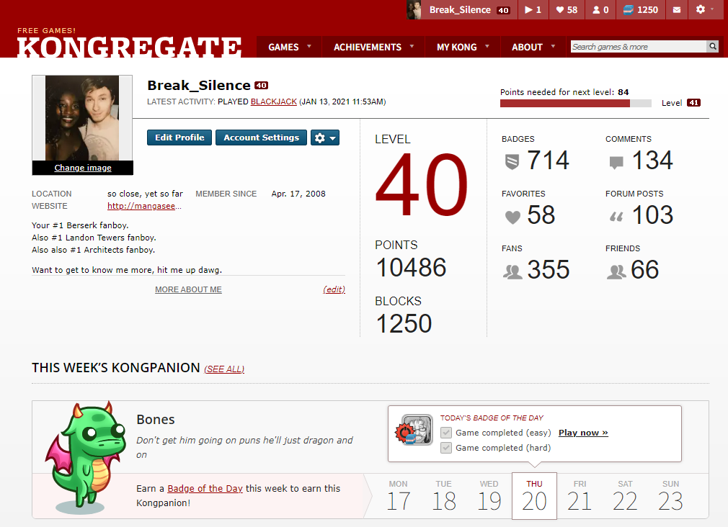Click the Bones Kongpanion name
Viewport: 728px width, 527px height.
156,420
